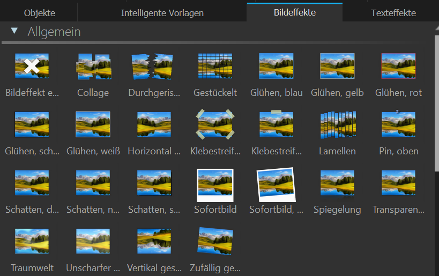
Task: Click the remove image effect icon
Action: point(32,66)
